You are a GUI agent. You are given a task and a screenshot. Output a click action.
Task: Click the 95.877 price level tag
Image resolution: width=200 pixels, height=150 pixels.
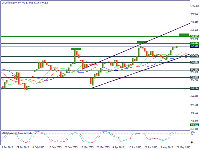[x=194, y=77]
